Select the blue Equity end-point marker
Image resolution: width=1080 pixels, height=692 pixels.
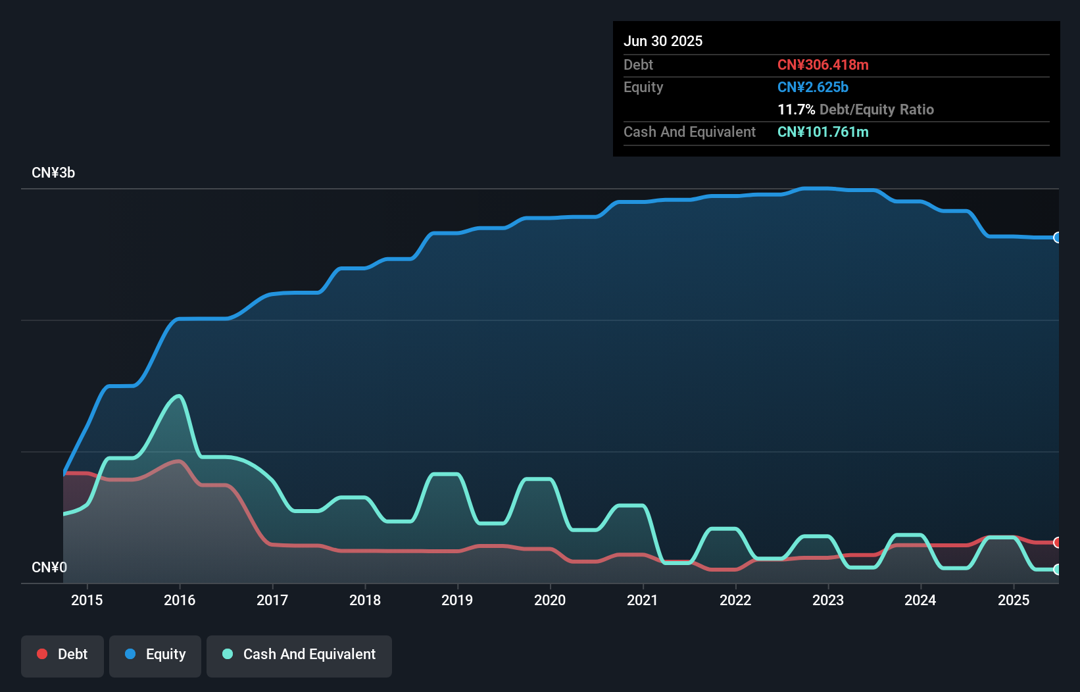click(x=1057, y=237)
